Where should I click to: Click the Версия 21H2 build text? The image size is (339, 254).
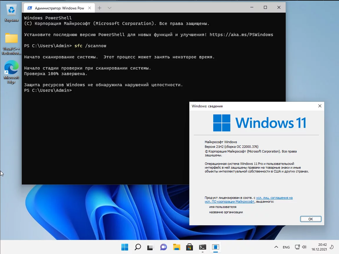pos(231,147)
